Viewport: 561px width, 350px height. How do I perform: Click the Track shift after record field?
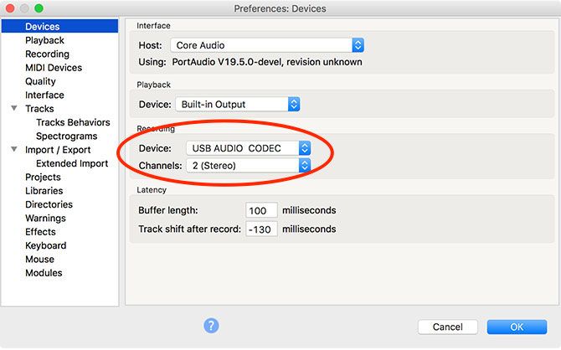[262, 229]
